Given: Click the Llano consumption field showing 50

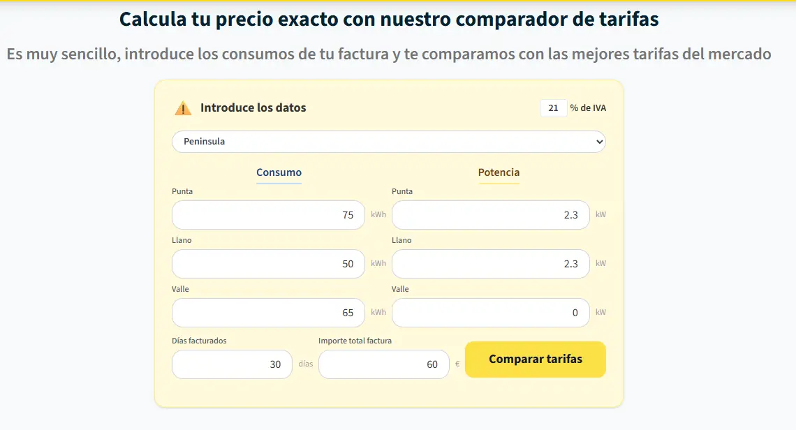Looking at the screenshot, I should pos(267,263).
